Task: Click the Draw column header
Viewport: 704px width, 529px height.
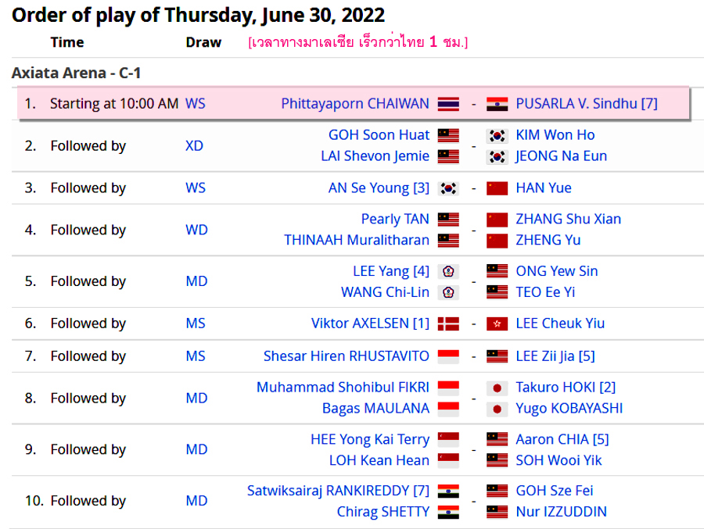Action: 203,42
